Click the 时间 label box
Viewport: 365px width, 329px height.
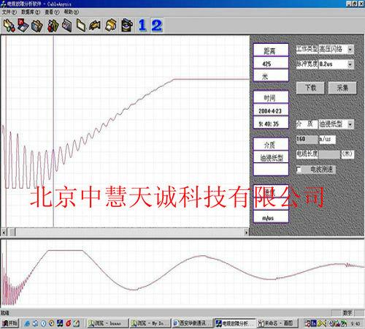tap(271, 97)
